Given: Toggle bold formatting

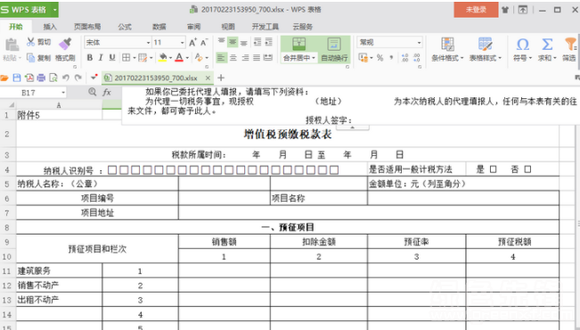Looking at the screenshot, I should pyautogui.click(x=89, y=58).
